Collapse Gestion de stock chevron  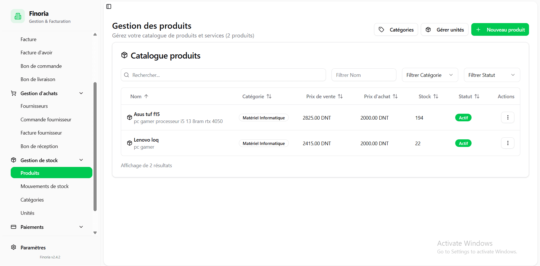[81, 160]
